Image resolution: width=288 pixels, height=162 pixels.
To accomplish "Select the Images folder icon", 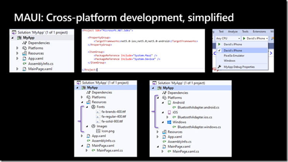I will [x=93, y=126].
